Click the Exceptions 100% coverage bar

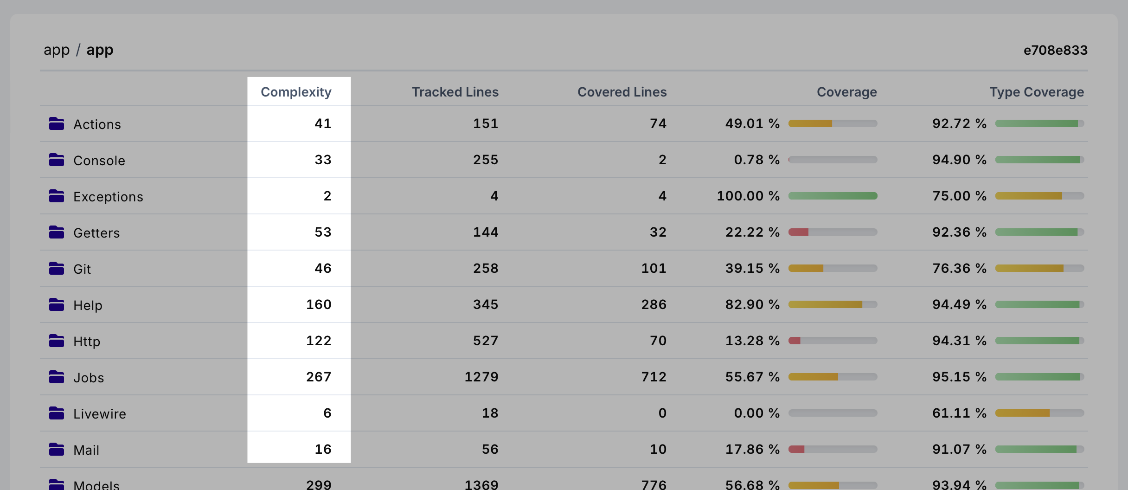(x=833, y=196)
